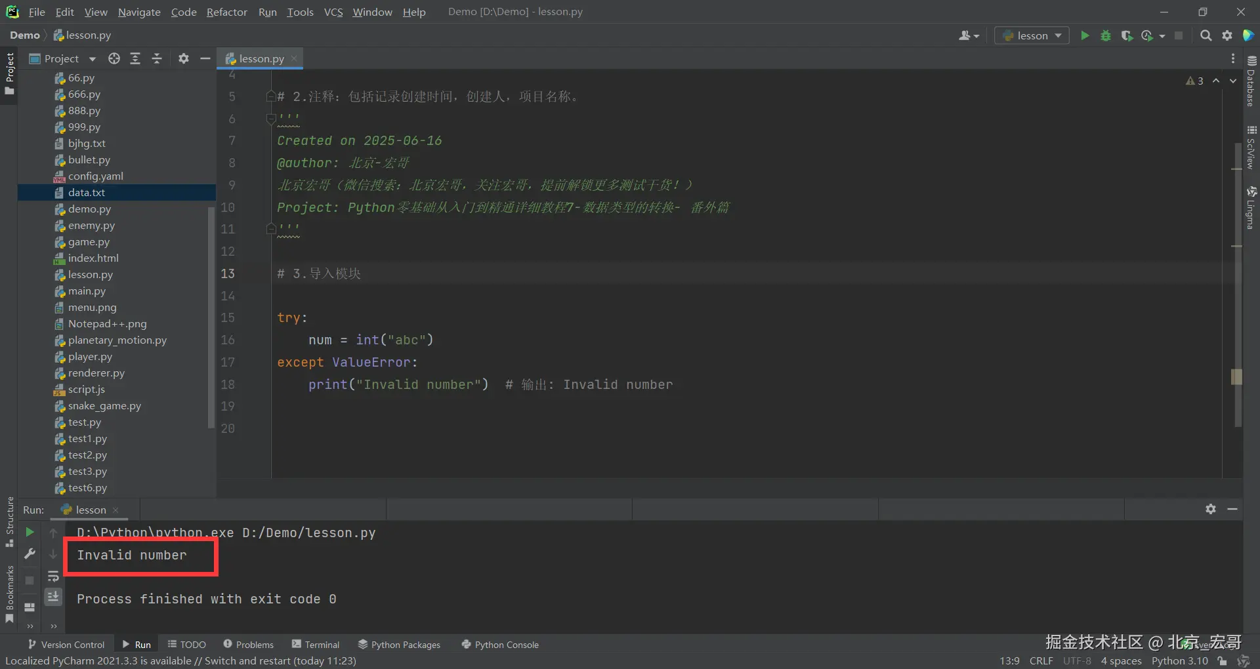Click scroll to end in Run console
1260x669 pixels.
click(x=53, y=596)
